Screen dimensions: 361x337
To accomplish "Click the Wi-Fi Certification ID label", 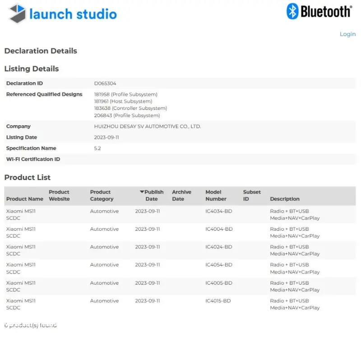I will point(33,159).
